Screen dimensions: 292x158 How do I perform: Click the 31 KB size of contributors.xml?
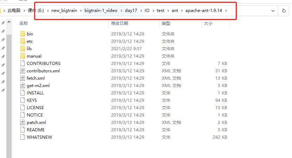pyautogui.click(x=221, y=71)
